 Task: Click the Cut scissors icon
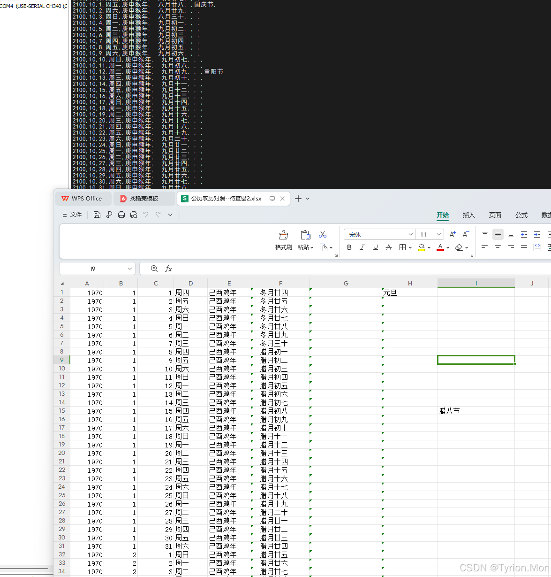[323, 234]
